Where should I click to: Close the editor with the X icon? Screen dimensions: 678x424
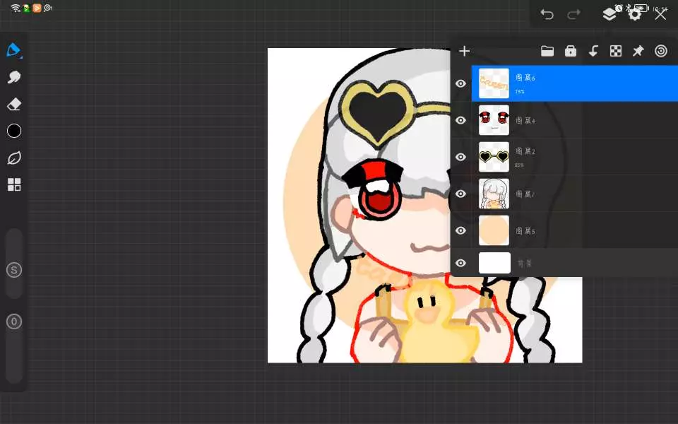(660, 15)
